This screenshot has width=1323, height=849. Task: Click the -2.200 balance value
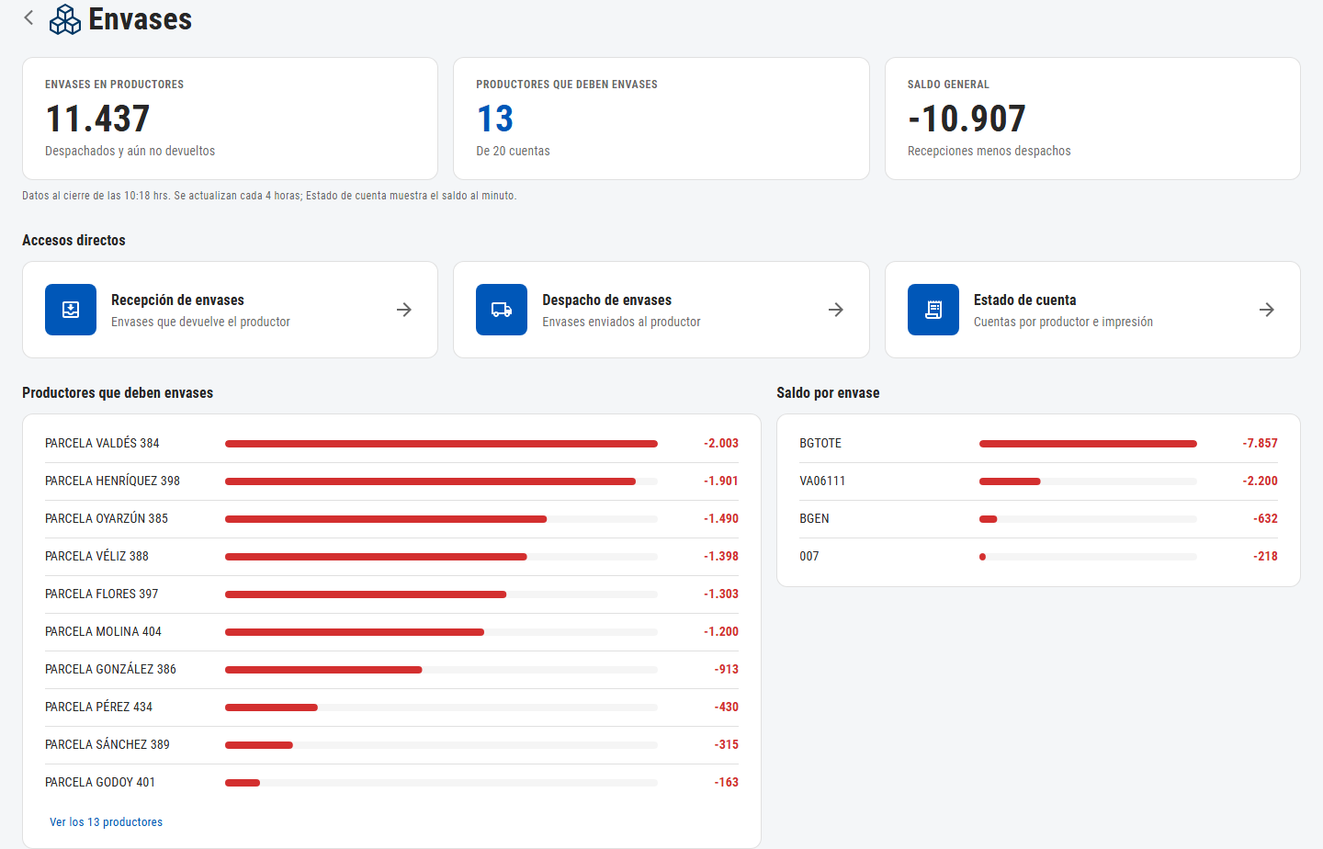[x=1260, y=481]
